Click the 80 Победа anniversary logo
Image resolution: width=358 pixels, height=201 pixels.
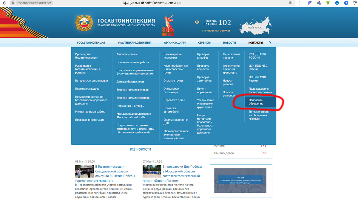coord(169,24)
